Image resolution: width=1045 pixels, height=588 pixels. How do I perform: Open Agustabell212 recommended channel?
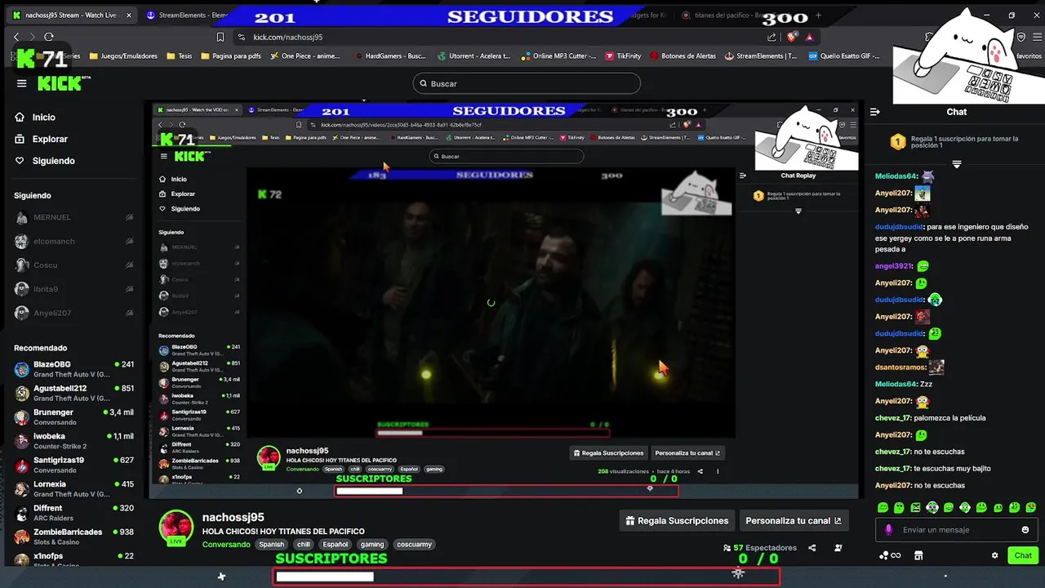tap(73, 393)
